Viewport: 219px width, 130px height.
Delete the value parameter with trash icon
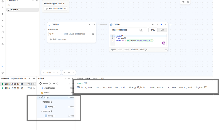(93, 34)
